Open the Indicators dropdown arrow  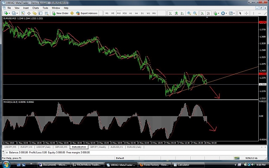tap(218, 13)
